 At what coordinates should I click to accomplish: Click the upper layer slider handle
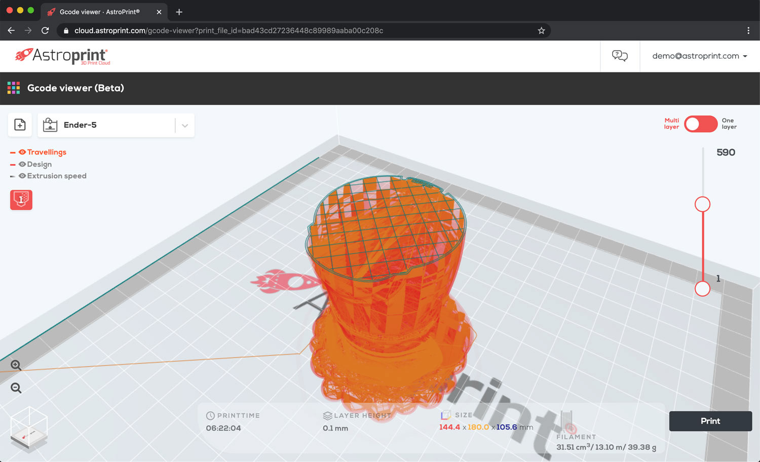pyautogui.click(x=702, y=204)
